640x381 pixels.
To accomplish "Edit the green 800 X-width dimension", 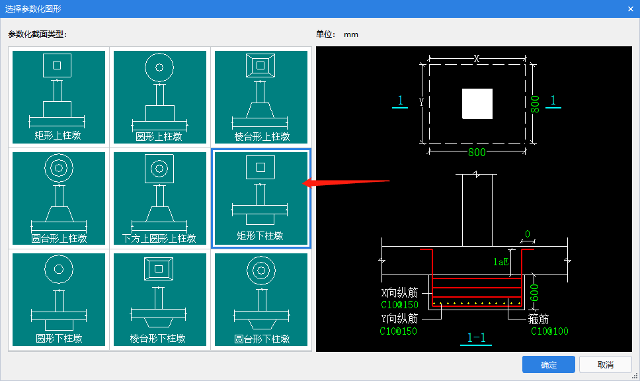I will click(x=477, y=153).
